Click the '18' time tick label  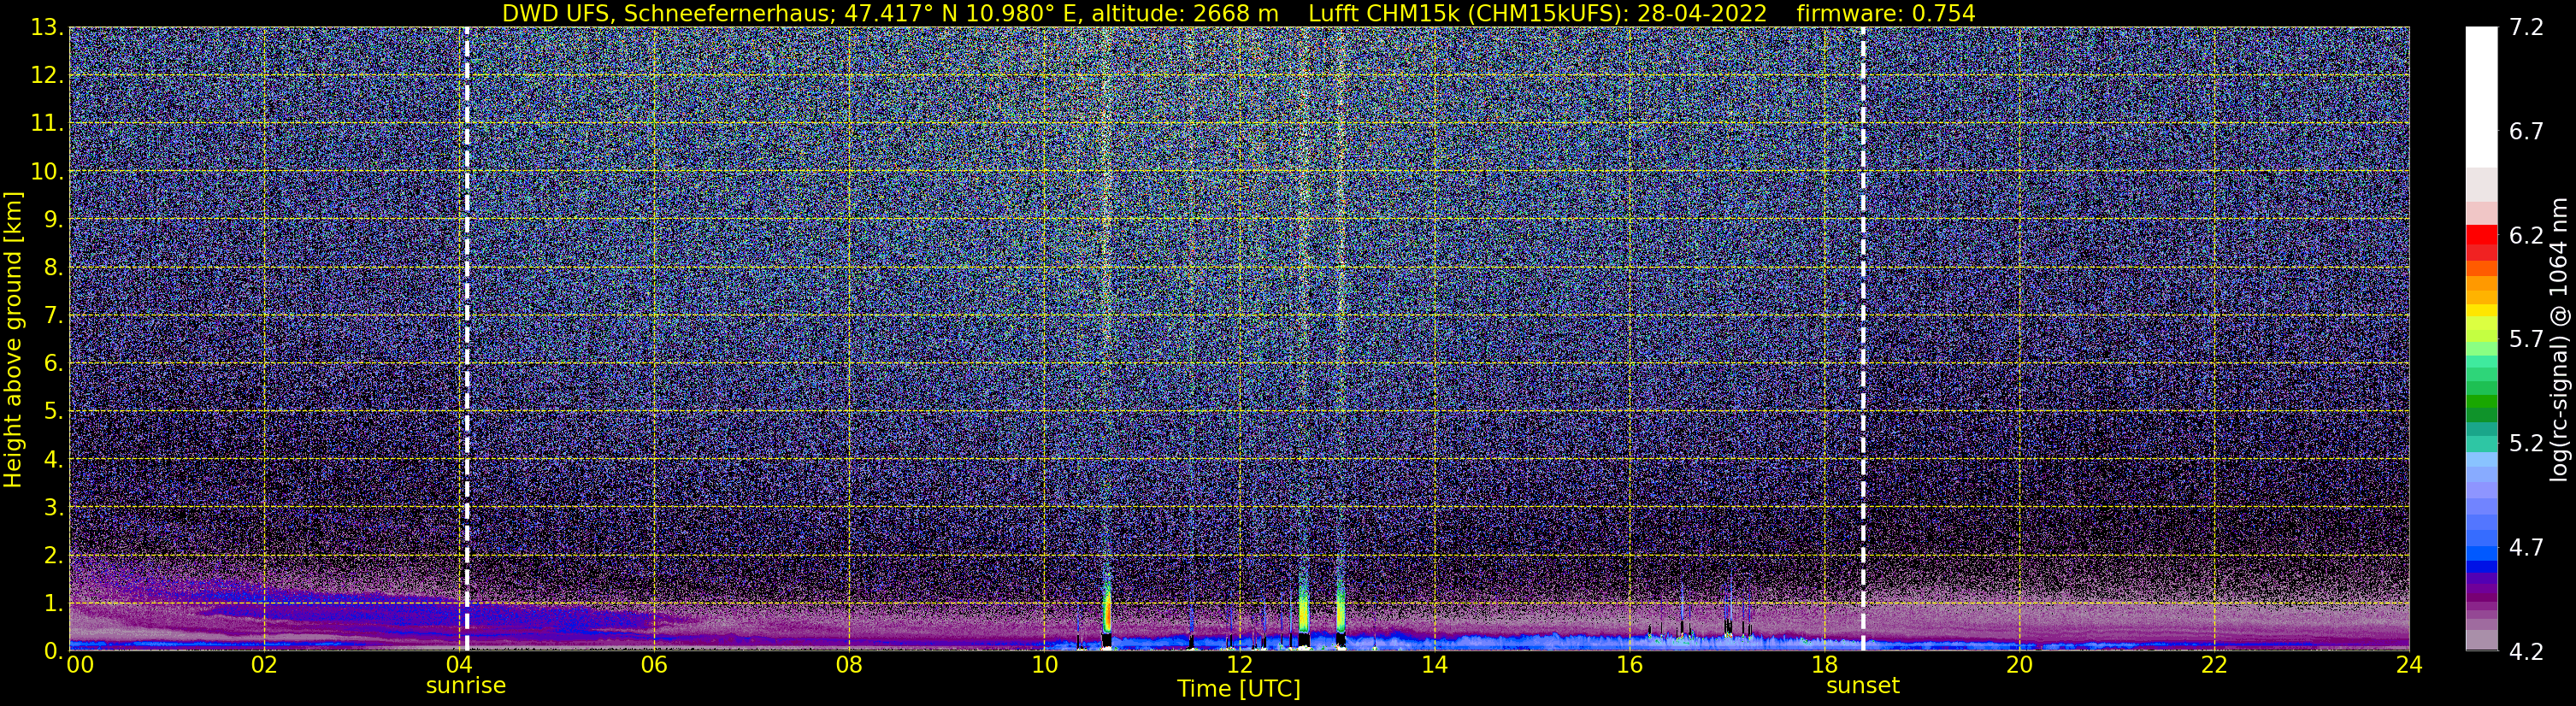point(1824,665)
